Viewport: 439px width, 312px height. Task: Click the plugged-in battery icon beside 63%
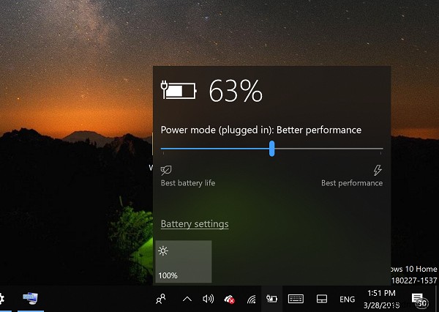pos(179,89)
